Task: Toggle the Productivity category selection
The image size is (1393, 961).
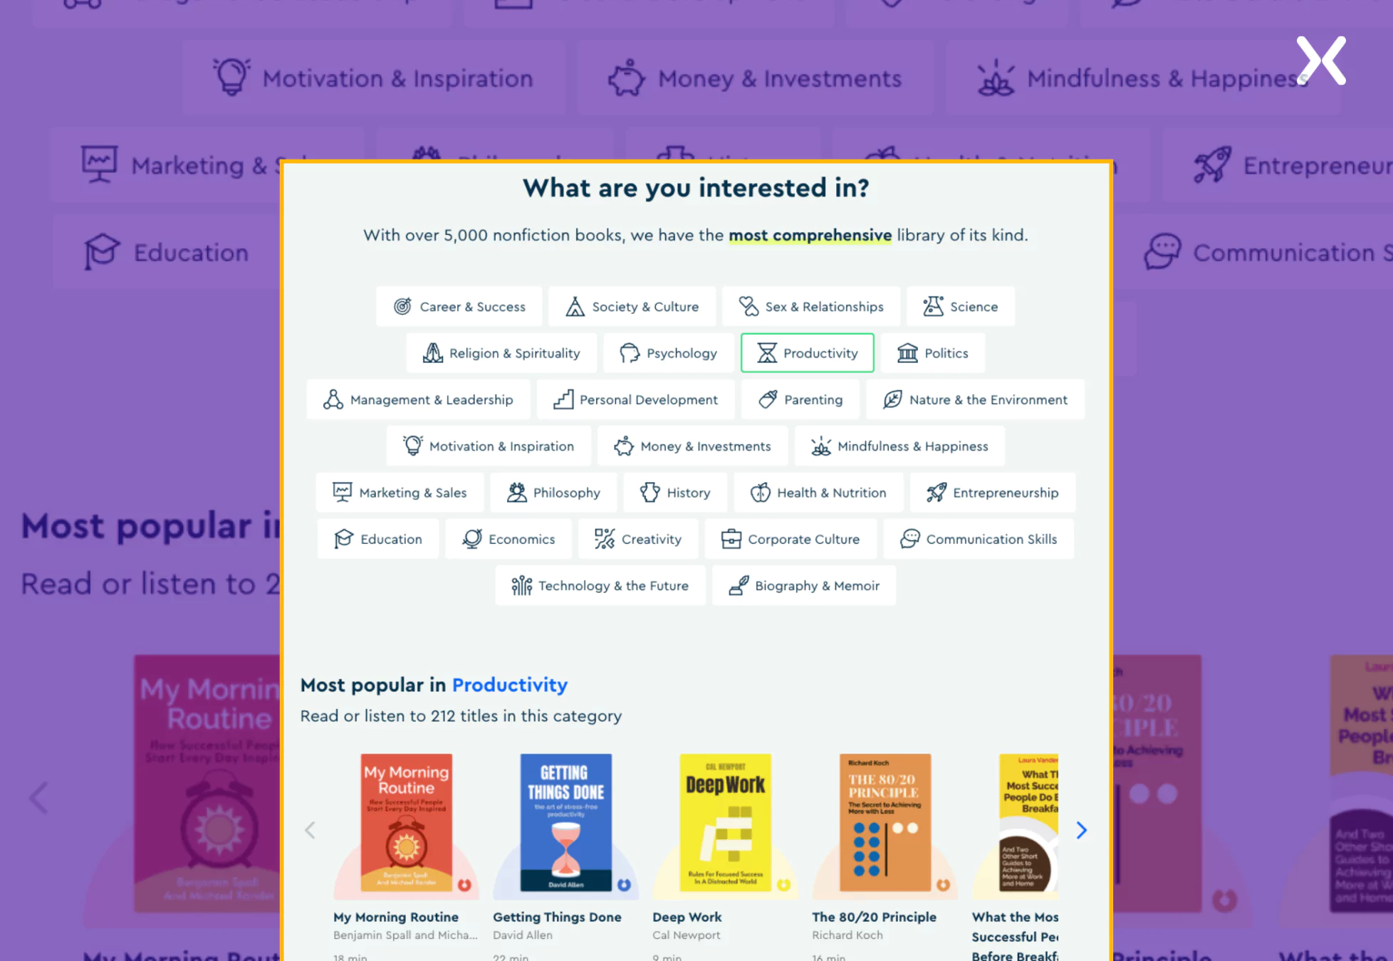Action: (808, 352)
